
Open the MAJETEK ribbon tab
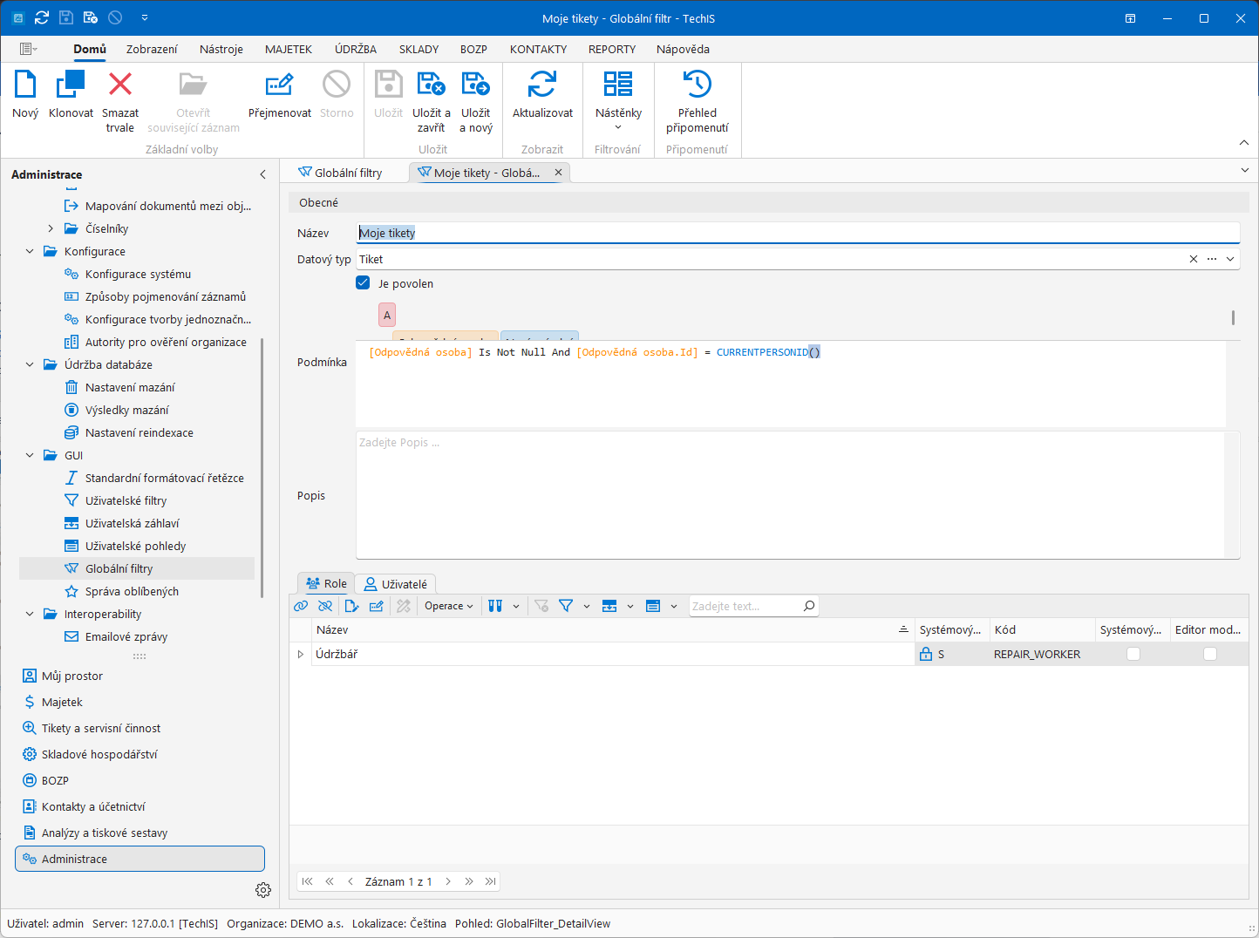289,49
